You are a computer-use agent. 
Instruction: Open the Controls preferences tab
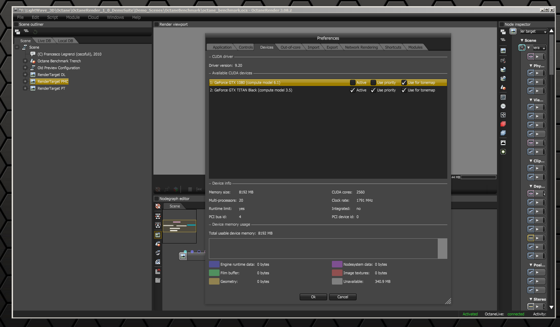click(246, 47)
